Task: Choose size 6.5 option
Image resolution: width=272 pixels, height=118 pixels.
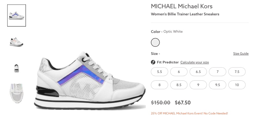Action: (x=198, y=72)
